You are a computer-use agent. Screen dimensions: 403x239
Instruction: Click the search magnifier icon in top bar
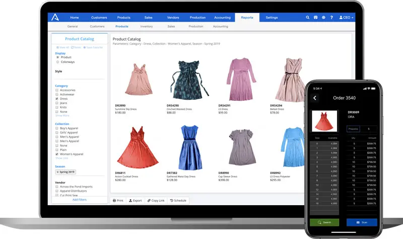[x=308, y=18]
